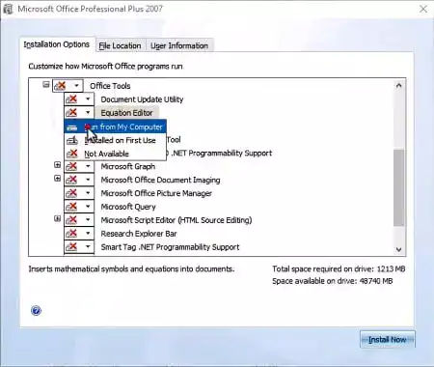Screen dimensions: 434x367
Task: Expand Microsoft Office Document Imaging node
Action: 57,178
